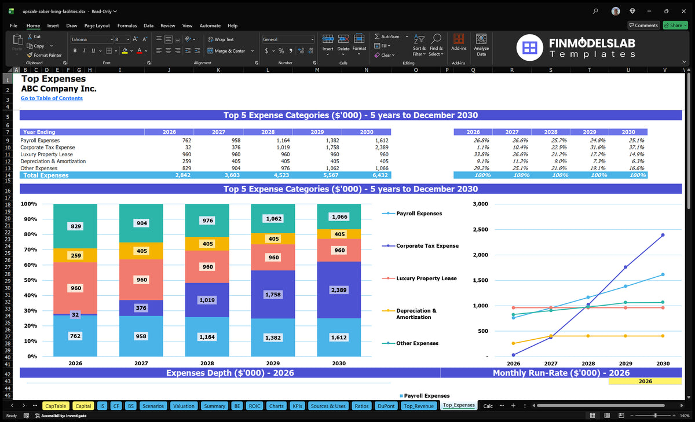Image resolution: width=695 pixels, height=422 pixels.
Task: Expand the Clear dropdown in Editing group
Action: 394,55
